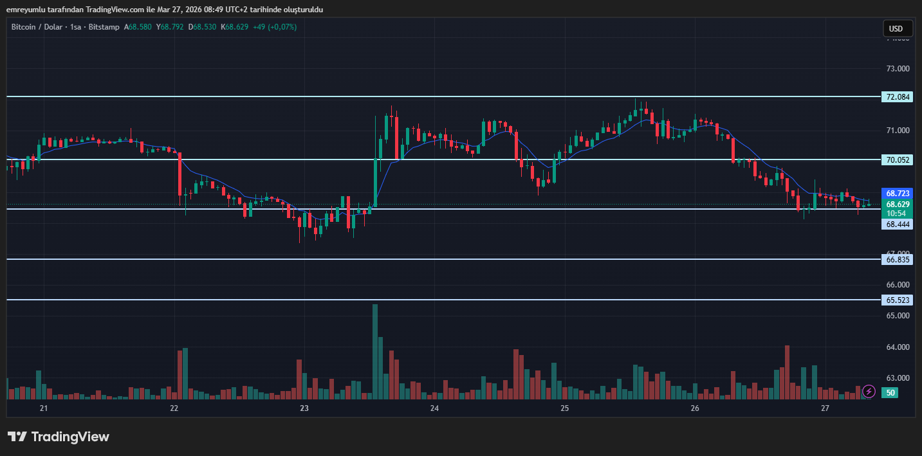Click date 21 on the time axis
Viewport: 922px width, 456px height.
pyautogui.click(x=44, y=408)
